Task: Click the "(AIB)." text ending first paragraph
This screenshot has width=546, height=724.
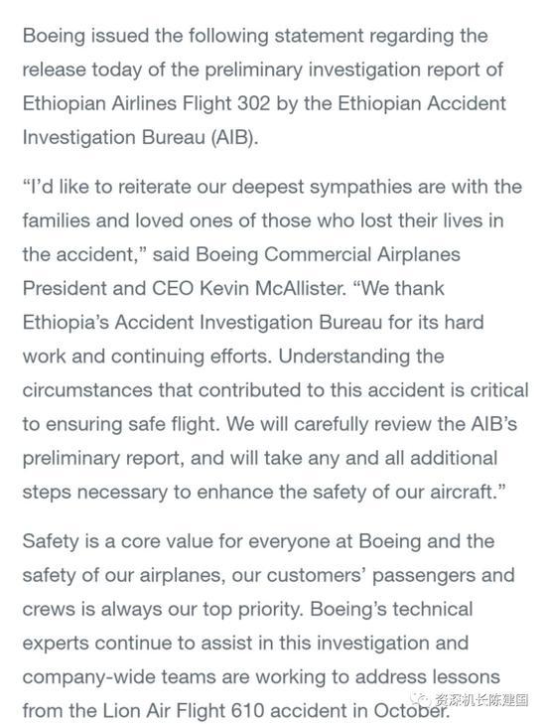Action: pos(234,138)
